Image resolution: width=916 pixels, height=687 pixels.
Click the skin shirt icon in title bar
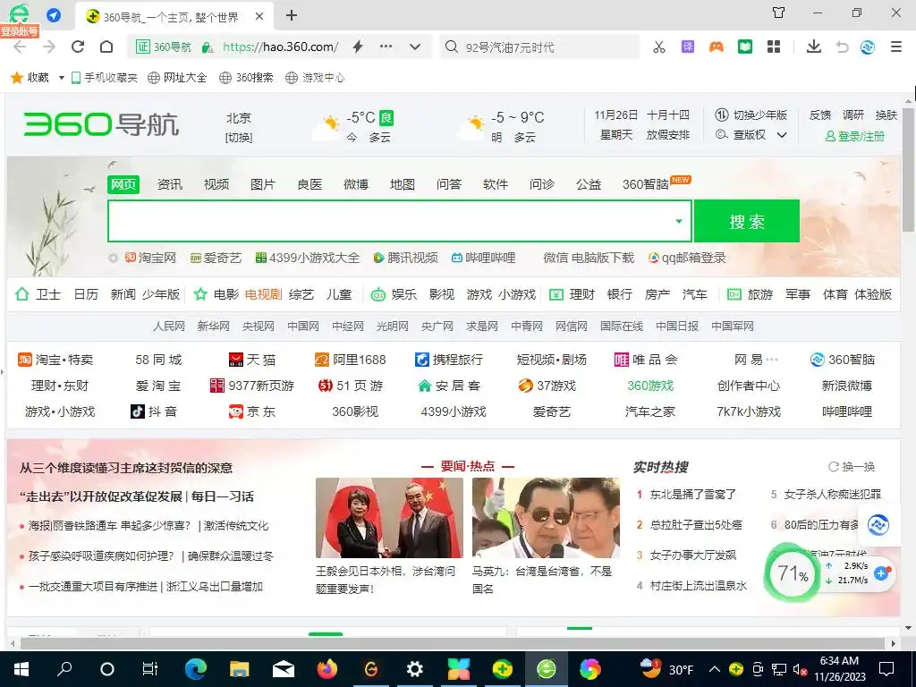(x=779, y=13)
